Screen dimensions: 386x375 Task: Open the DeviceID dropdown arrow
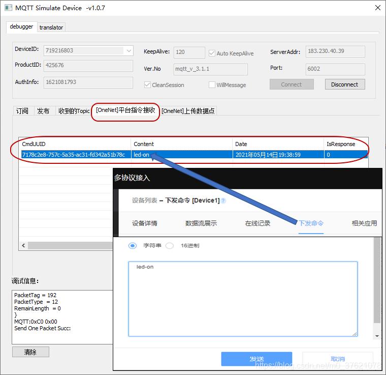(x=128, y=51)
